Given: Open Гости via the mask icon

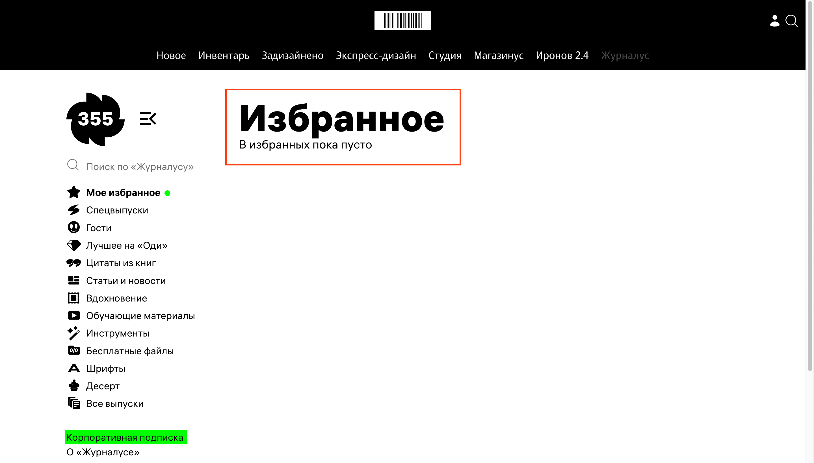Looking at the screenshot, I should [x=73, y=227].
